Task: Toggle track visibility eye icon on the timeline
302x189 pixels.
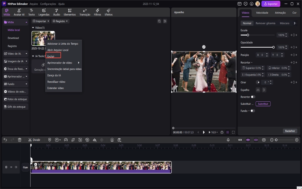Action: [x=11, y=167]
